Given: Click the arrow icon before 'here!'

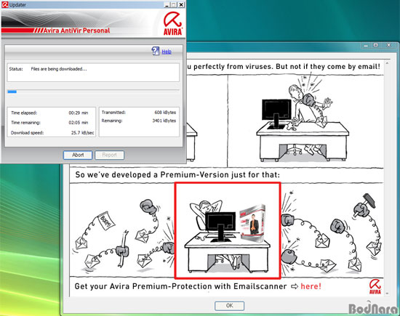Looking at the screenshot, I should click(295, 286).
